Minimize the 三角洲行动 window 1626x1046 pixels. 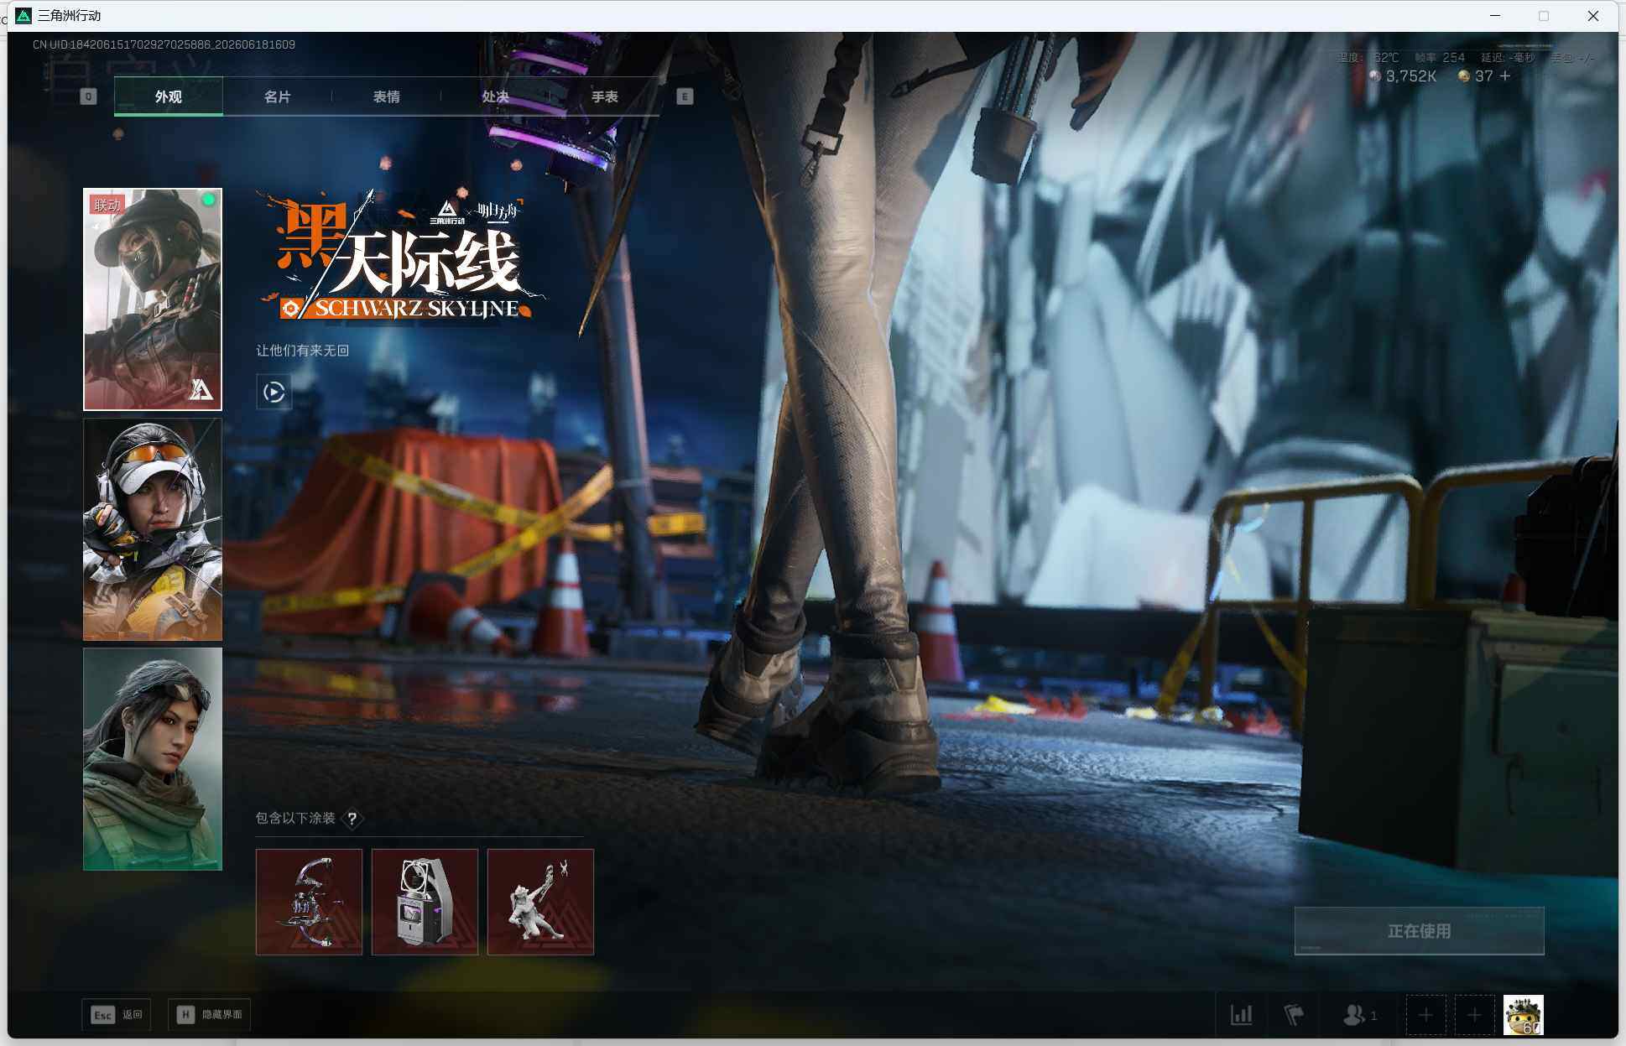pyautogui.click(x=1495, y=15)
